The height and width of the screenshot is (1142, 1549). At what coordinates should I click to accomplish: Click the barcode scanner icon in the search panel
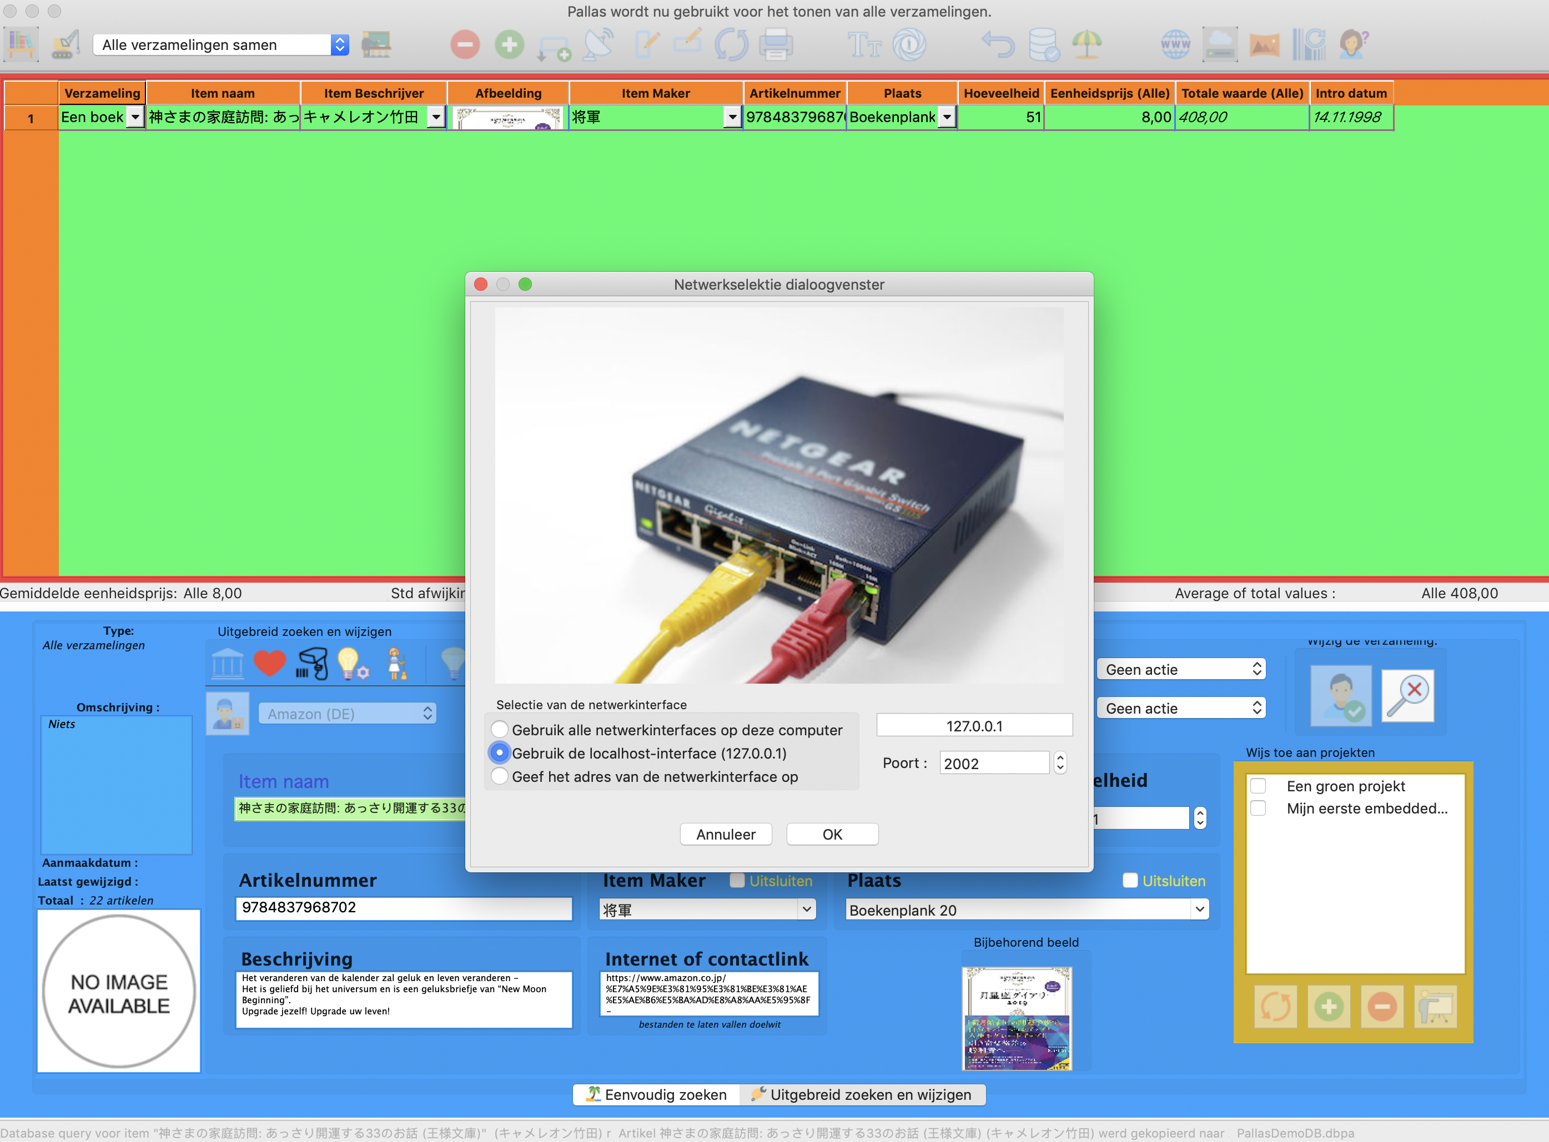pyautogui.click(x=312, y=664)
